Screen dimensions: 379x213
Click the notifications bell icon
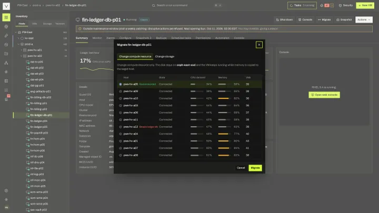pyautogui.click(x=322, y=5)
